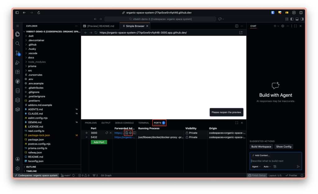This screenshot has width=318, height=194.
Task: Open the Agent mode dropdown in chat
Action: tap(256, 167)
